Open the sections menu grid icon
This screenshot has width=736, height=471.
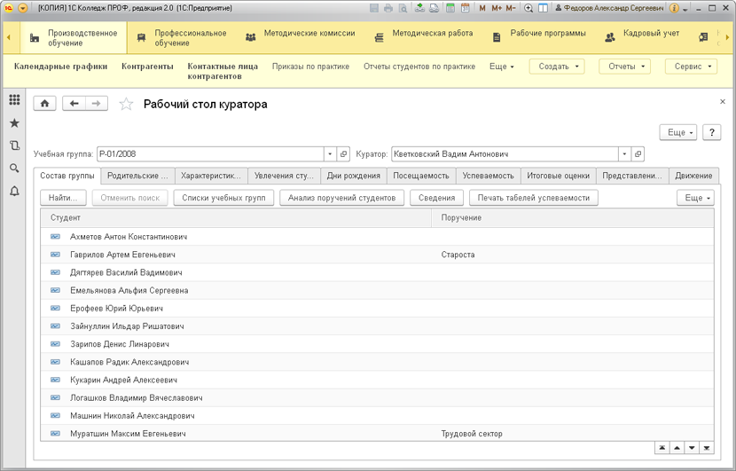coord(14,99)
